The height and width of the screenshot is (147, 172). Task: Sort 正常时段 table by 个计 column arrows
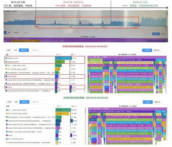(x=61, y=106)
